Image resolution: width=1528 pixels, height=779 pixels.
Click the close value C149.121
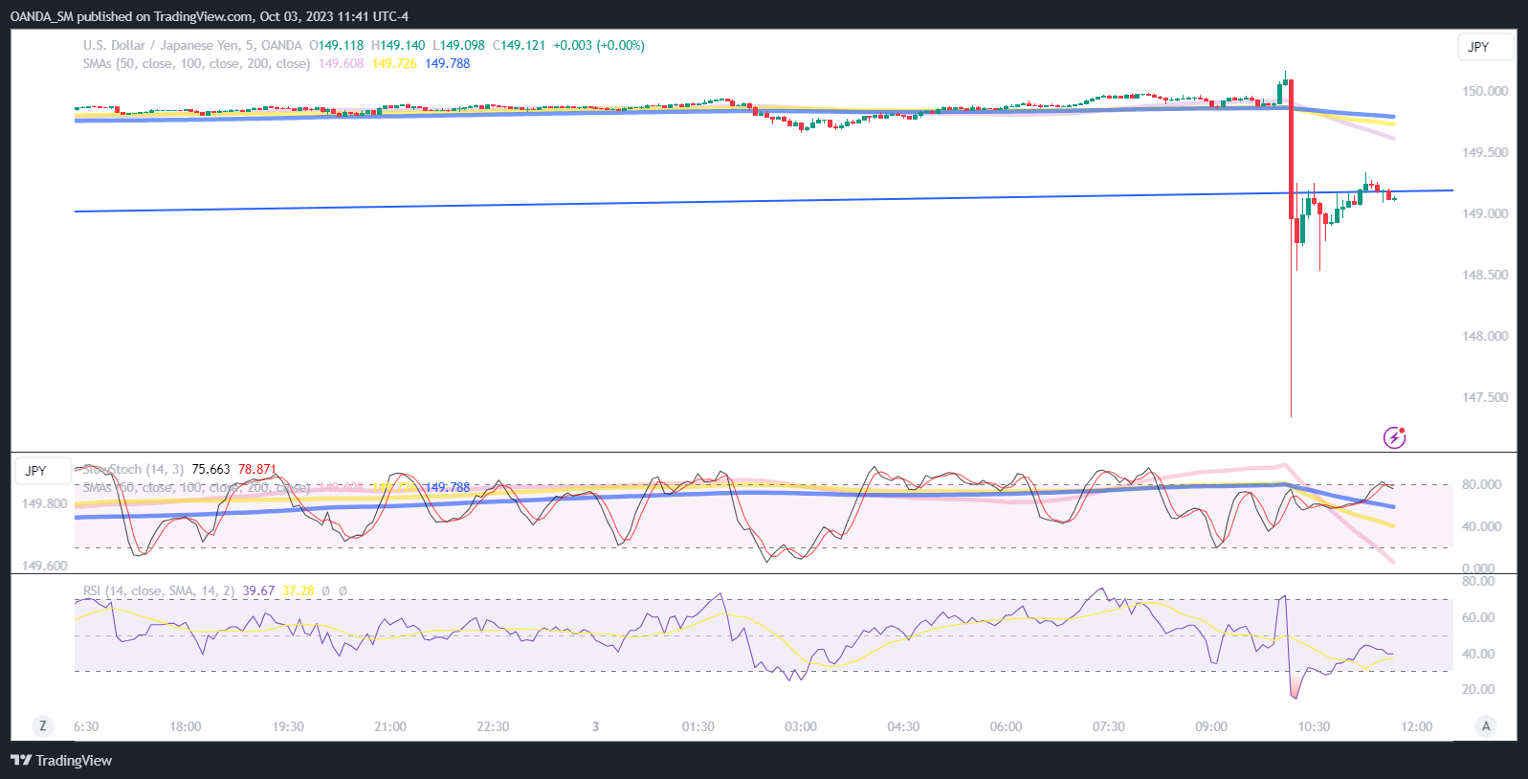tap(520, 45)
